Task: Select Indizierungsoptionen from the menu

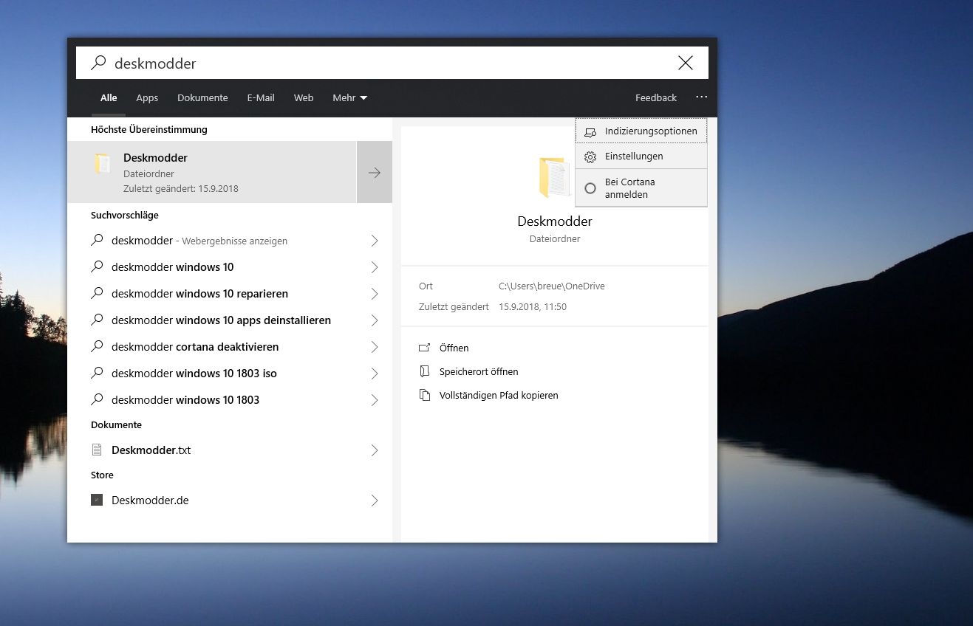Action: coord(641,131)
